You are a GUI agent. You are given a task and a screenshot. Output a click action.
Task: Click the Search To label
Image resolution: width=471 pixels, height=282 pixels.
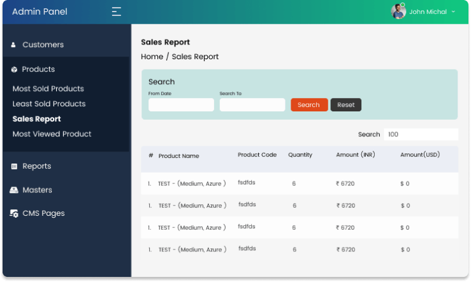tap(230, 94)
